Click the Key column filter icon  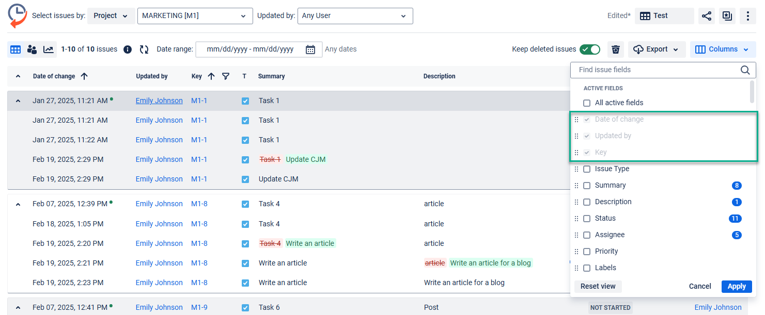[226, 76]
